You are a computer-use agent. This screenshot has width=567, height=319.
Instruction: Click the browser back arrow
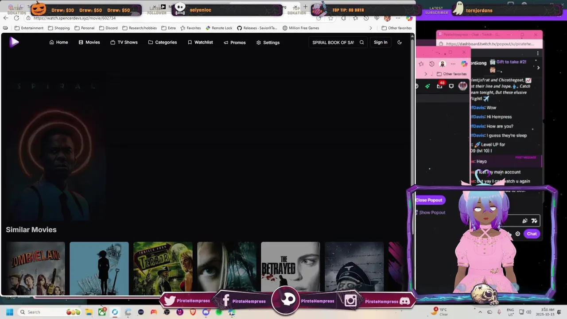click(6, 18)
